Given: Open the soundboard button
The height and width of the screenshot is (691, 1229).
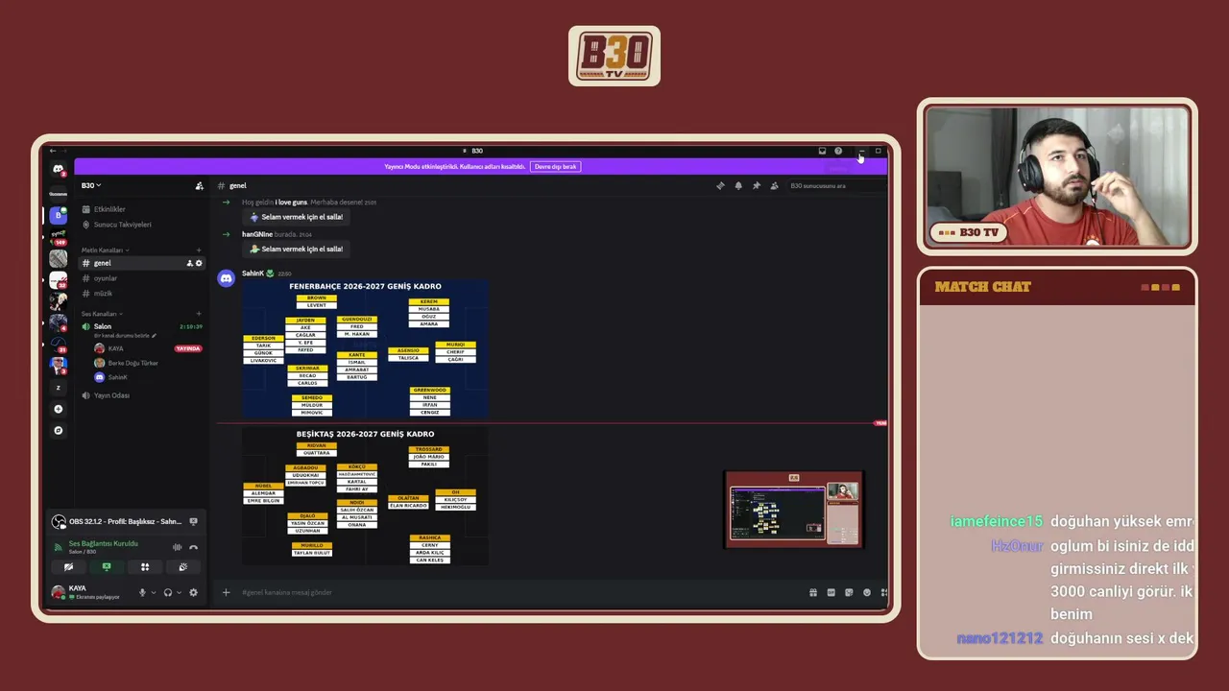Looking at the screenshot, I should click(182, 567).
